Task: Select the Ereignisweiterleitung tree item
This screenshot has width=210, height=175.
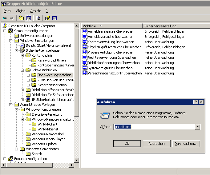Action: click(x=47, y=114)
